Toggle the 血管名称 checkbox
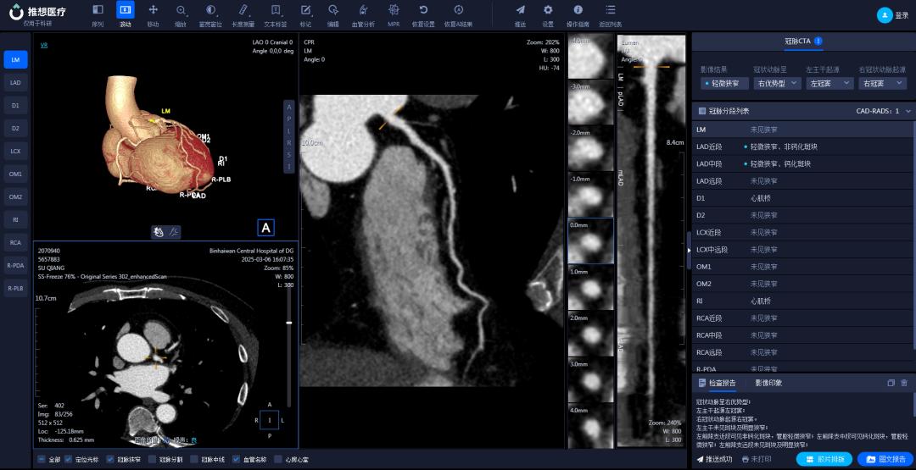 237,459
